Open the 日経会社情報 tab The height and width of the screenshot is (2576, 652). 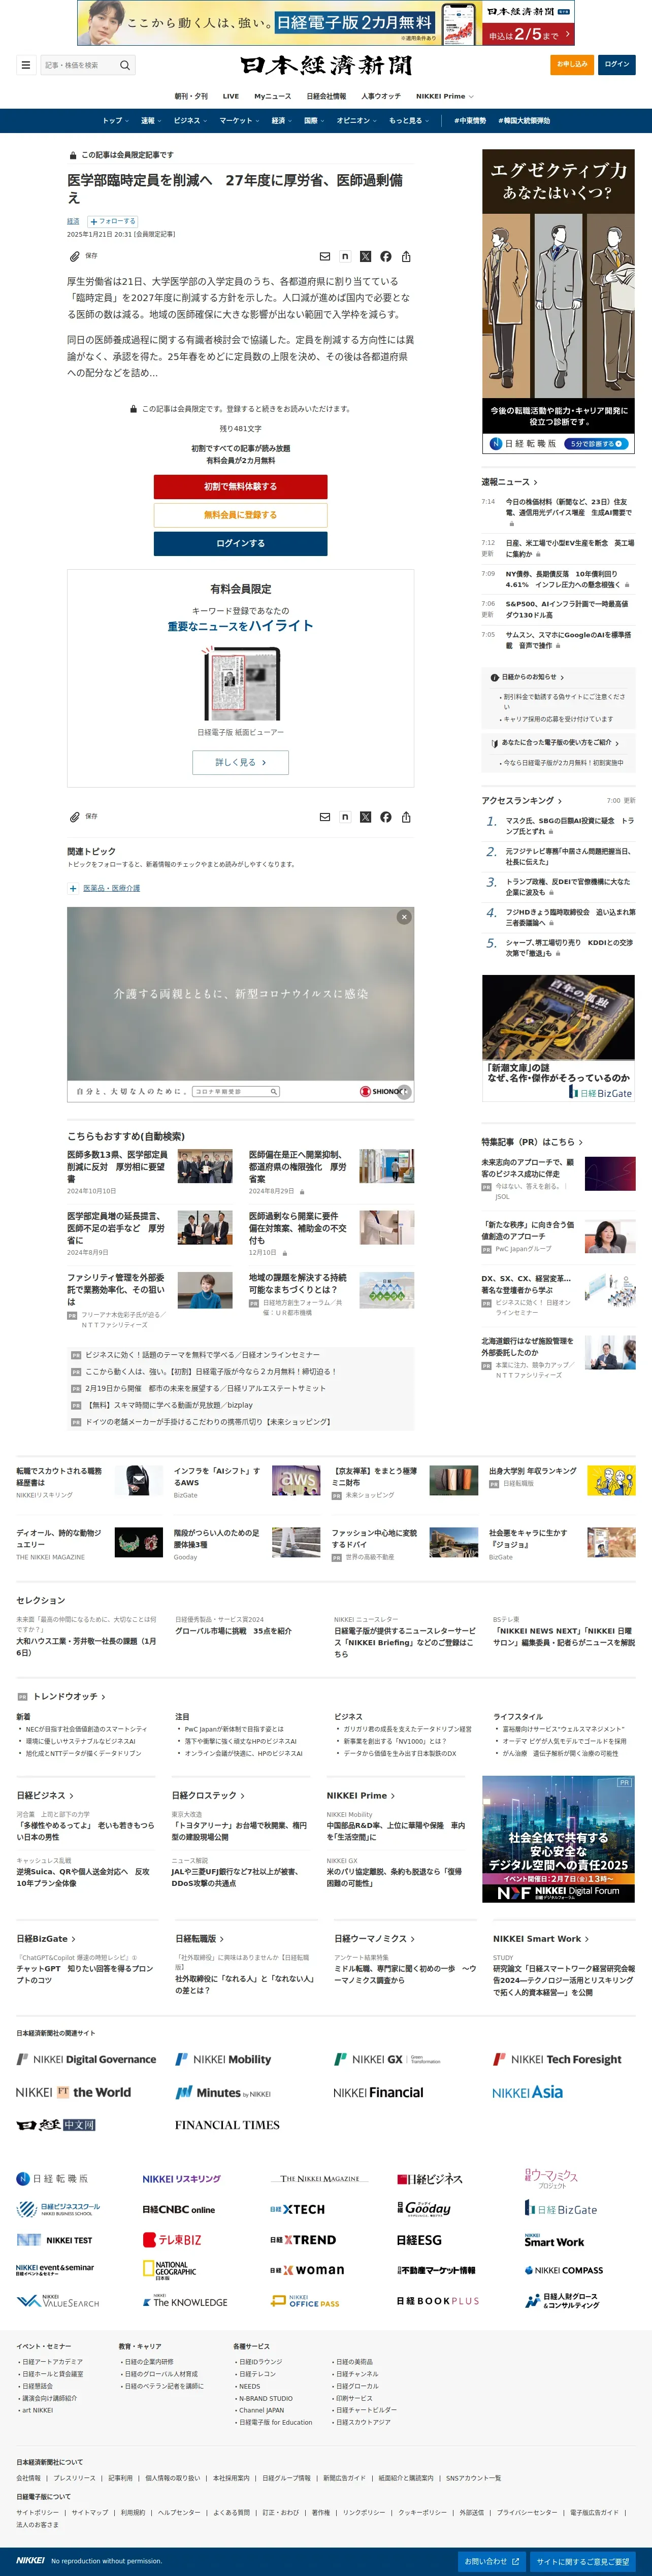pyautogui.click(x=326, y=96)
